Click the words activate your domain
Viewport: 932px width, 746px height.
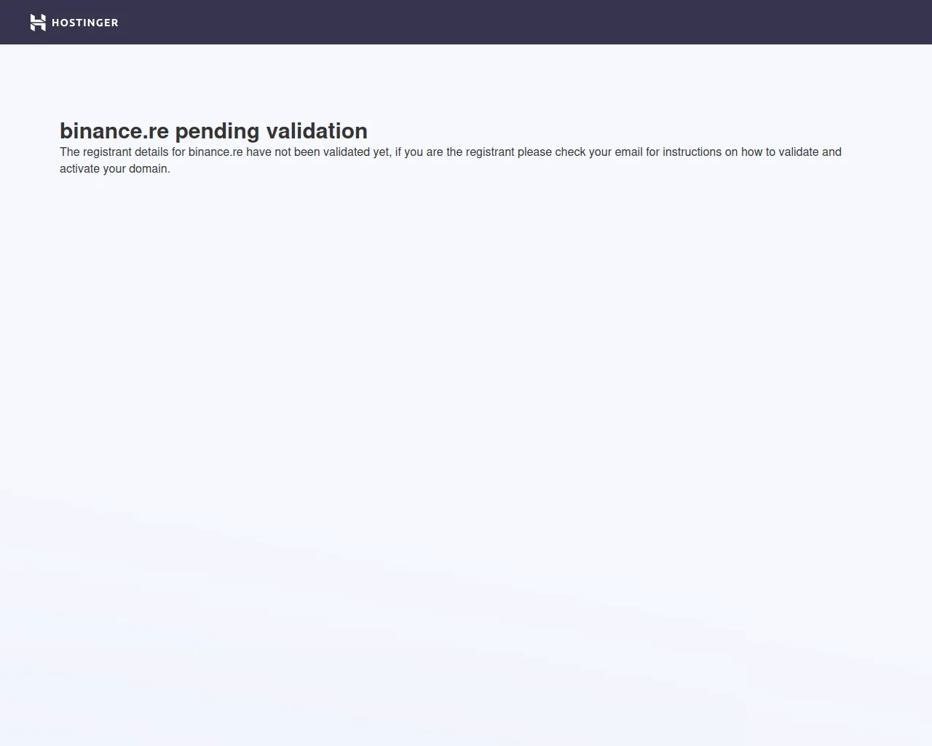114,168
